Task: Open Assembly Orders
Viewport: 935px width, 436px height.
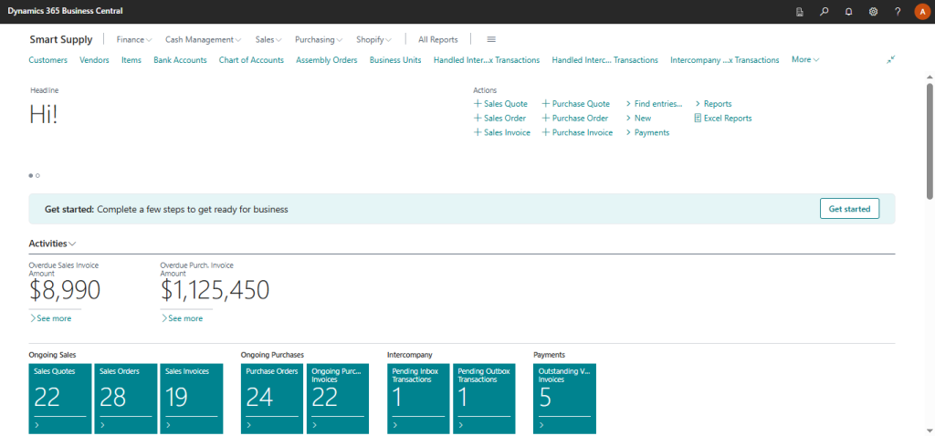Action: [327, 59]
